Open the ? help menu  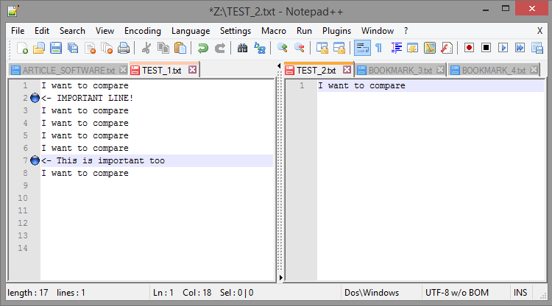(406, 31)
